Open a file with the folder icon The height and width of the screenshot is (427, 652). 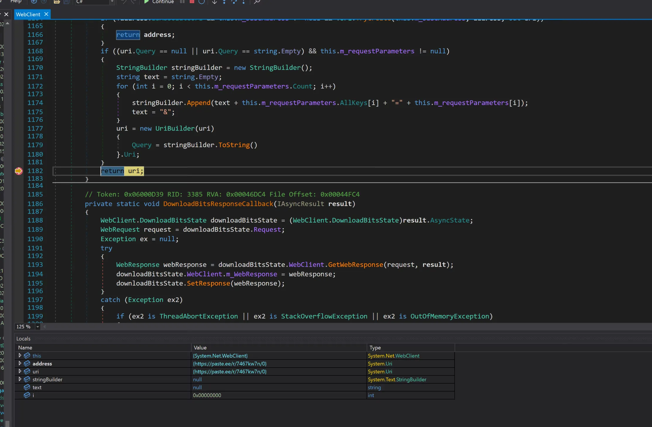coord(57,2)
